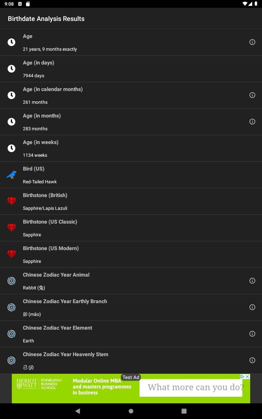Click the gem icon beside Birthstone (US Modern)
This screenshot has height=419, width=262.
point(11,254)
